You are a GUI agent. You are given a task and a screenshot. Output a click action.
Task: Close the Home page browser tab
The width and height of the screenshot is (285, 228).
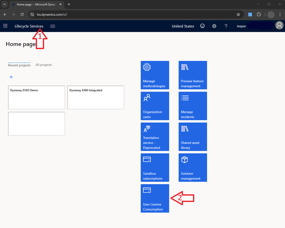point(60,5)
